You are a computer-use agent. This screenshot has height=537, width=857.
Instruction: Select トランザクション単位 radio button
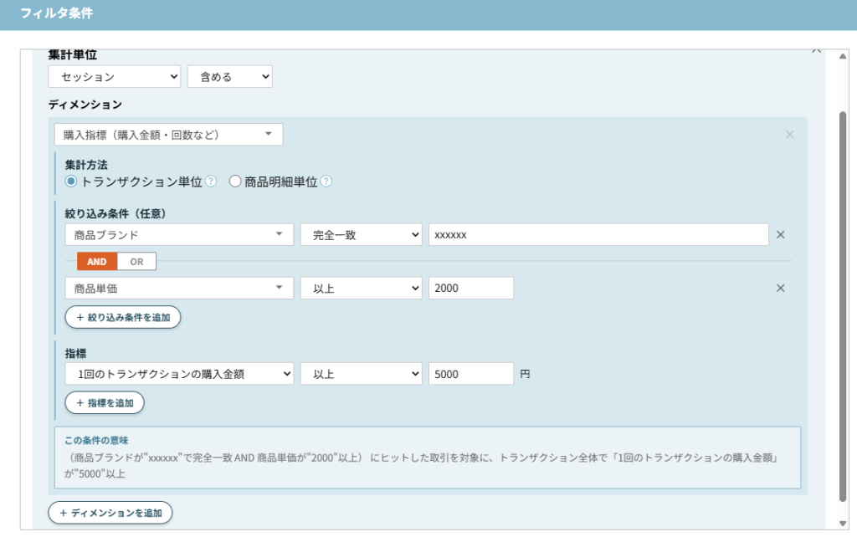(71, 182)
